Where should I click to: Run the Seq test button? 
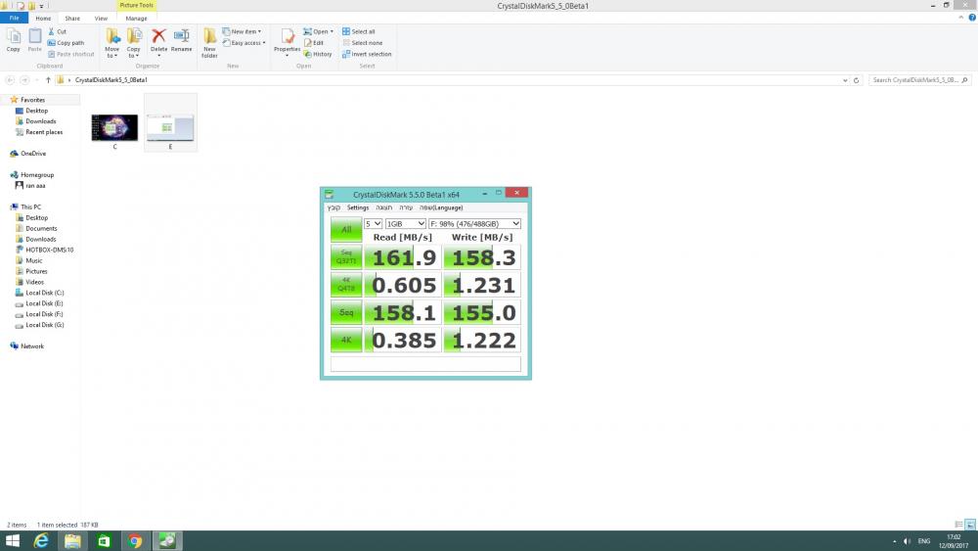pos(346,312)
